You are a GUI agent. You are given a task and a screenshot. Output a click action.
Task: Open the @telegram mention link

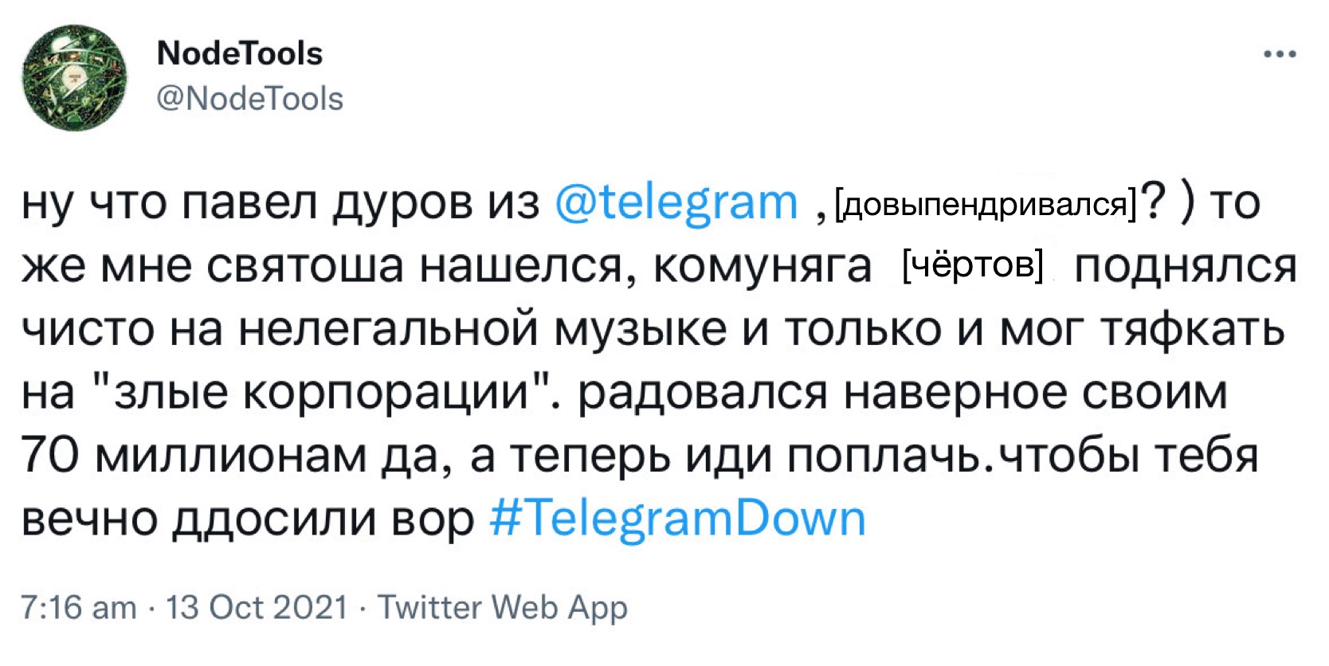679,202
